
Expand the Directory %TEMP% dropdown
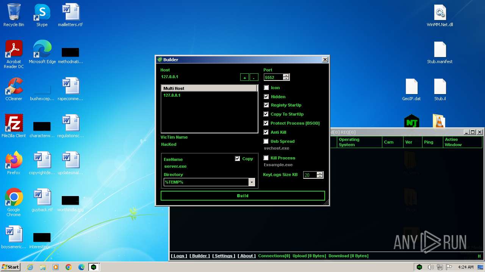(x=252, y=182)
